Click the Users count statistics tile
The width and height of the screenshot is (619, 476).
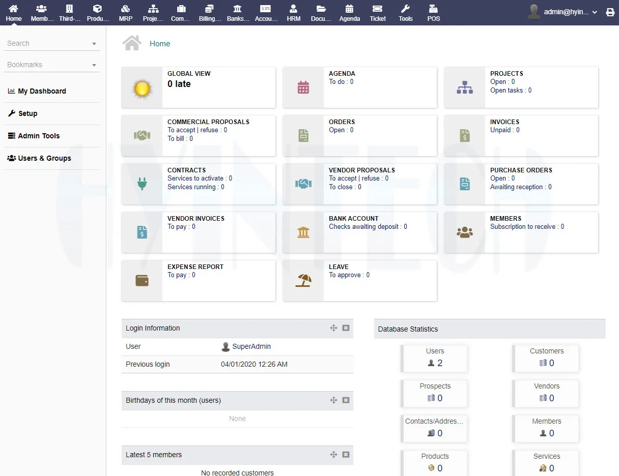tap(435, 358)
